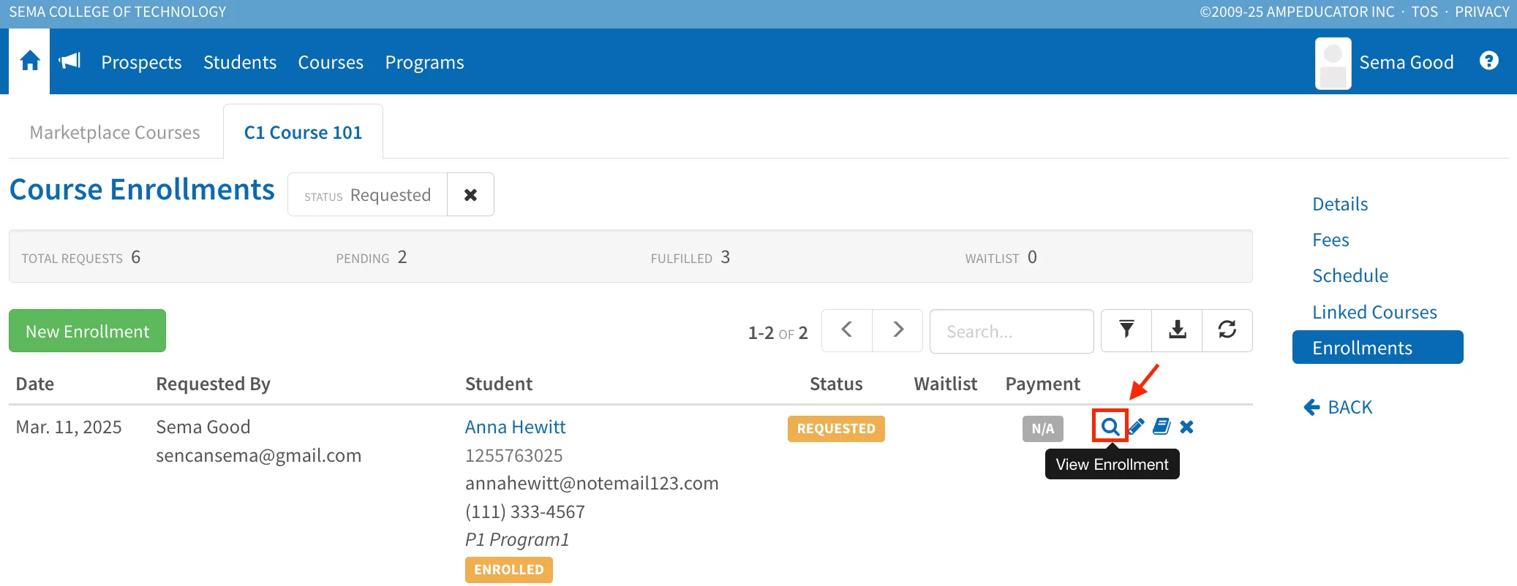Click the BACK link
This screenshot has width=1517, height=586.
pyautogui.click(x=1338, y=407)
